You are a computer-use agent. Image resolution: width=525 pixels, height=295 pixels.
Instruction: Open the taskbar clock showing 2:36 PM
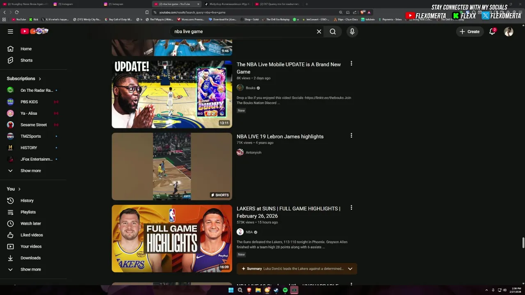pyautogui.click(x=516, y=290)
